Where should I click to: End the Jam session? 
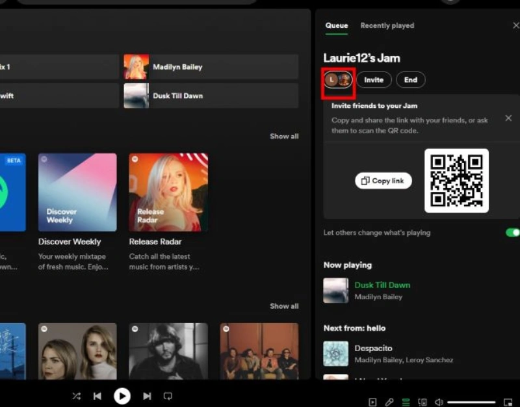(x=410, y=80)
